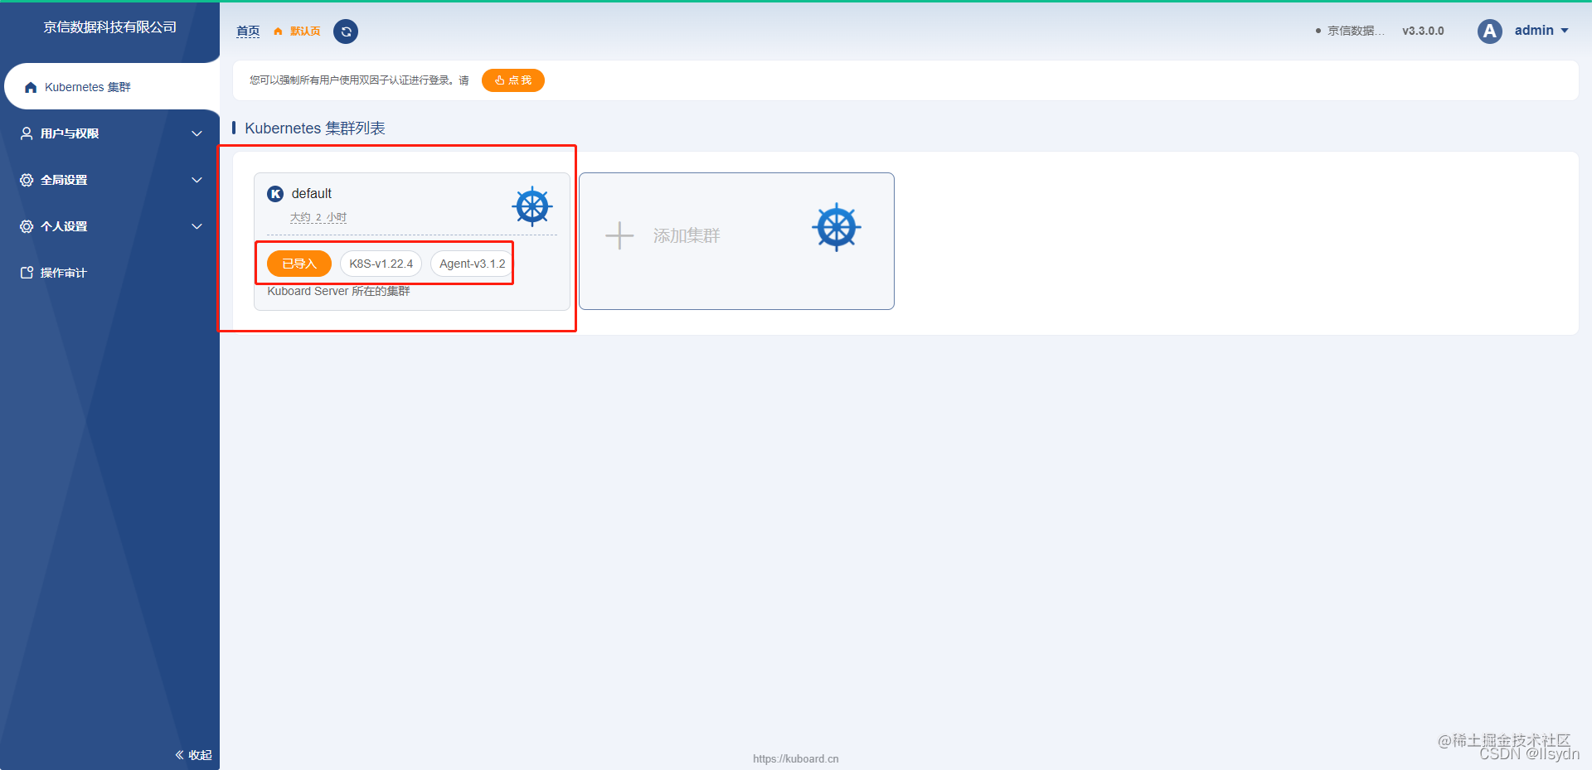1592x770 pixels.
Task: Click the Kubernetes wheel icon on default card
Action: point(532,206)
